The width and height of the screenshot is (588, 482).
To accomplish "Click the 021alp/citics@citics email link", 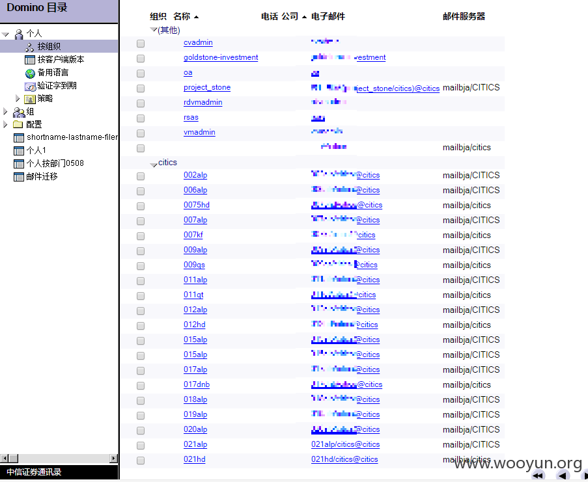I will coord(345,444).
